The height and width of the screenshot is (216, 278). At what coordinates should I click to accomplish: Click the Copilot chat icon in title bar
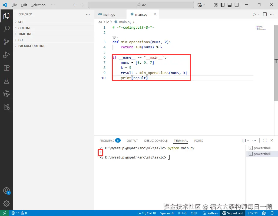200,5
